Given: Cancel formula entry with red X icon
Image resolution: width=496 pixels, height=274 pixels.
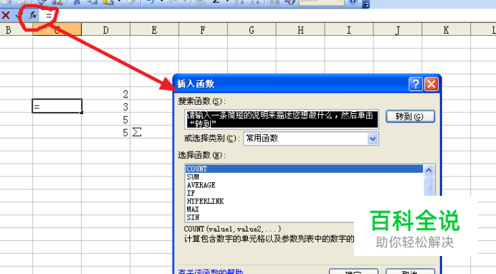Looking at the screenshot, I should pyautogui.click(x=6, y=15).
